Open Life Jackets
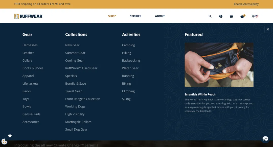This screenshot has height=147, width=273. [31, 84]
